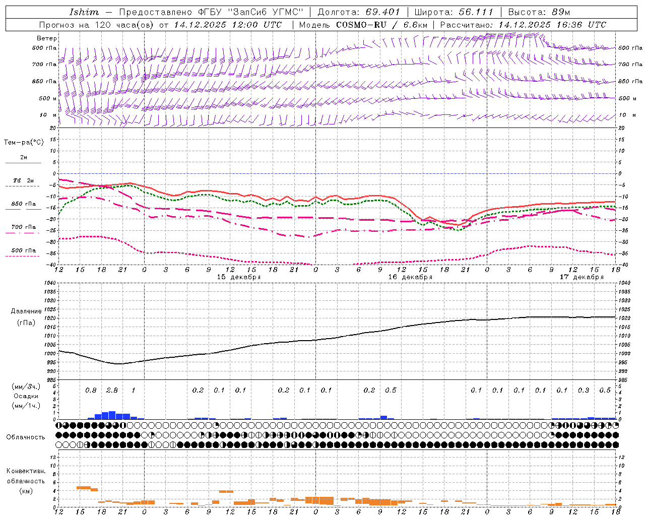Click the forecast start "14.12.2025 12:00 UTC"
The width and height of the screenshot is (645, 516).
click(228, 25)
